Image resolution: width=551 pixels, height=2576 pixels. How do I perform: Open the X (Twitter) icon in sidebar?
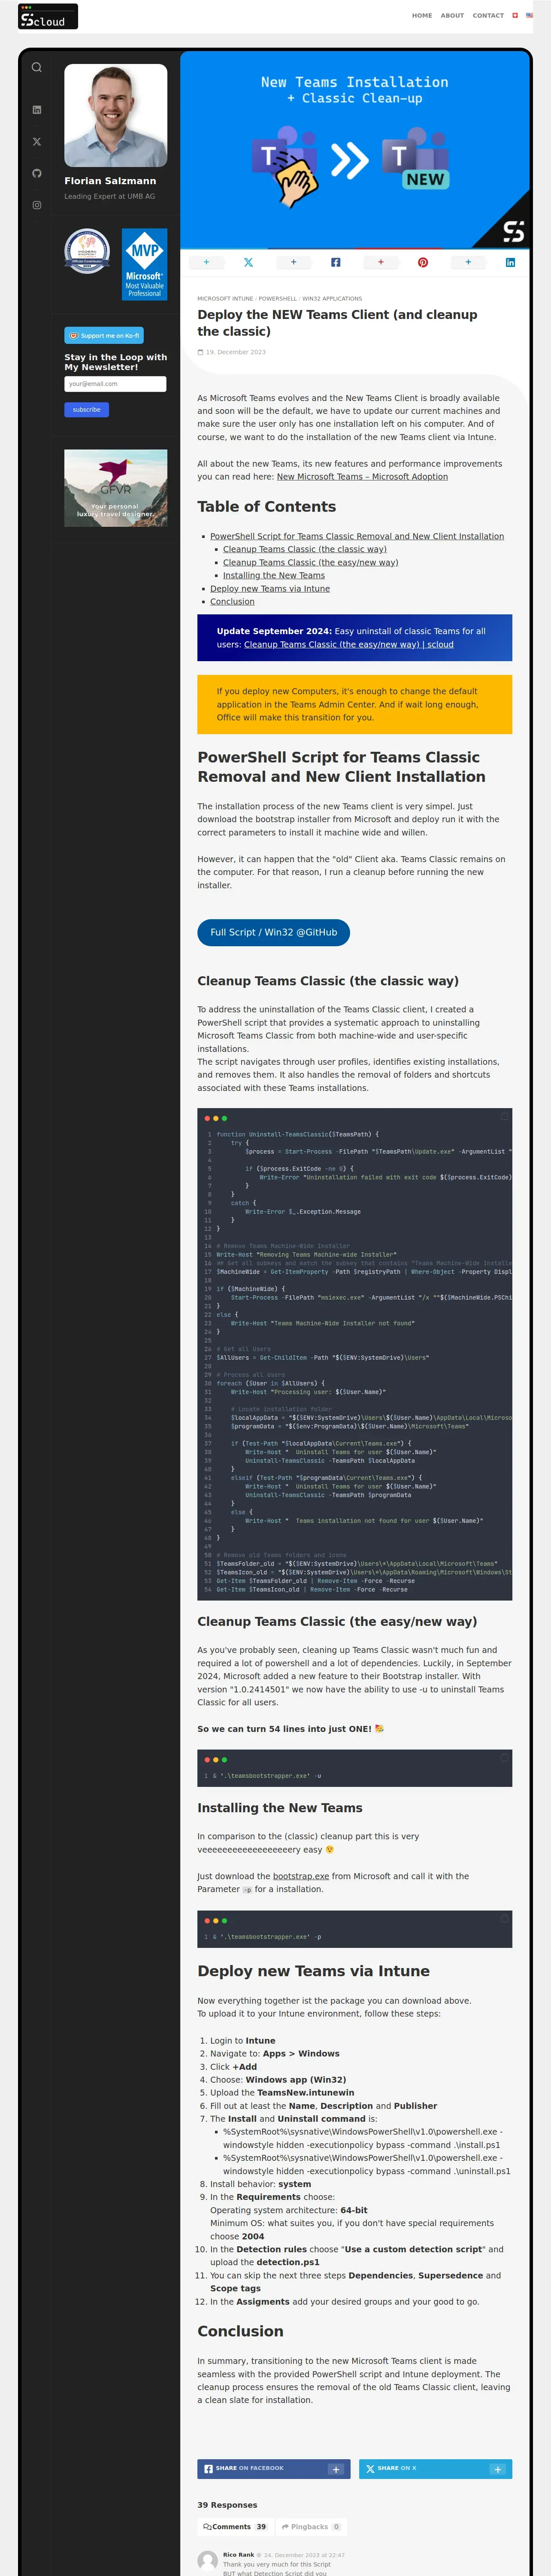37,142
